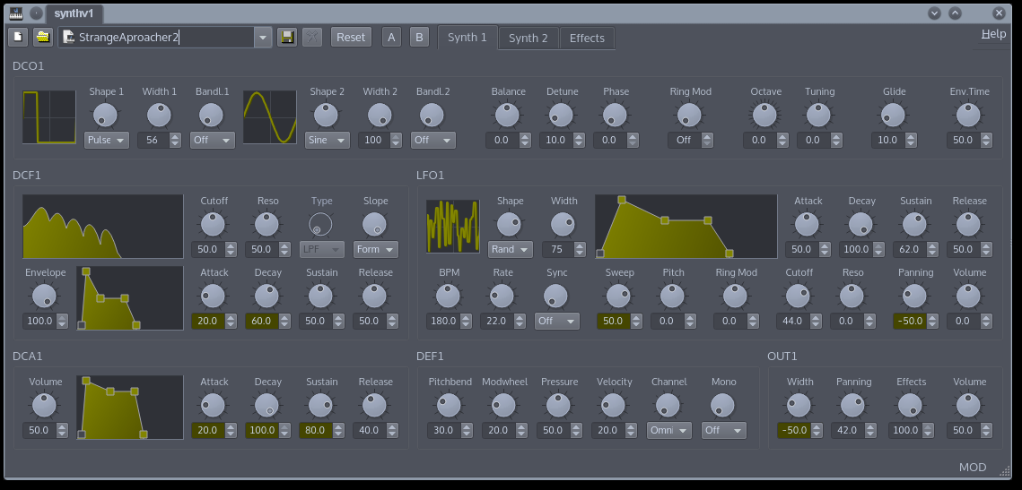The height and width of the screenshot is (490, 1022).
Task: Click the DEF1 Velocity knob
Action: coord(614,406)
